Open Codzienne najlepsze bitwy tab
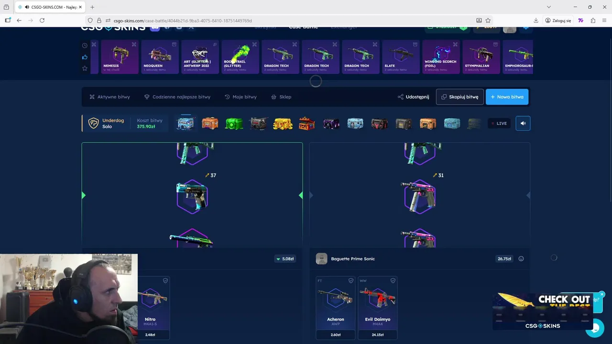Image resolution: width=612 pixels, height=344 pixels. [x=177, y=97]
